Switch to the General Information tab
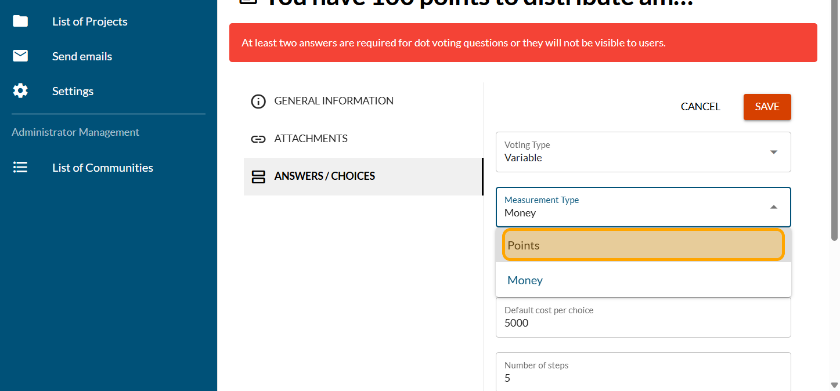This screenshot has width=840, height=391. [x=334, y=101]
